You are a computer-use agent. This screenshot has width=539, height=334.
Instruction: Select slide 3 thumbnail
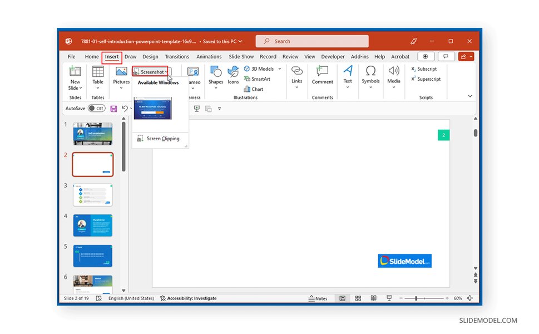tap(92, 195)
